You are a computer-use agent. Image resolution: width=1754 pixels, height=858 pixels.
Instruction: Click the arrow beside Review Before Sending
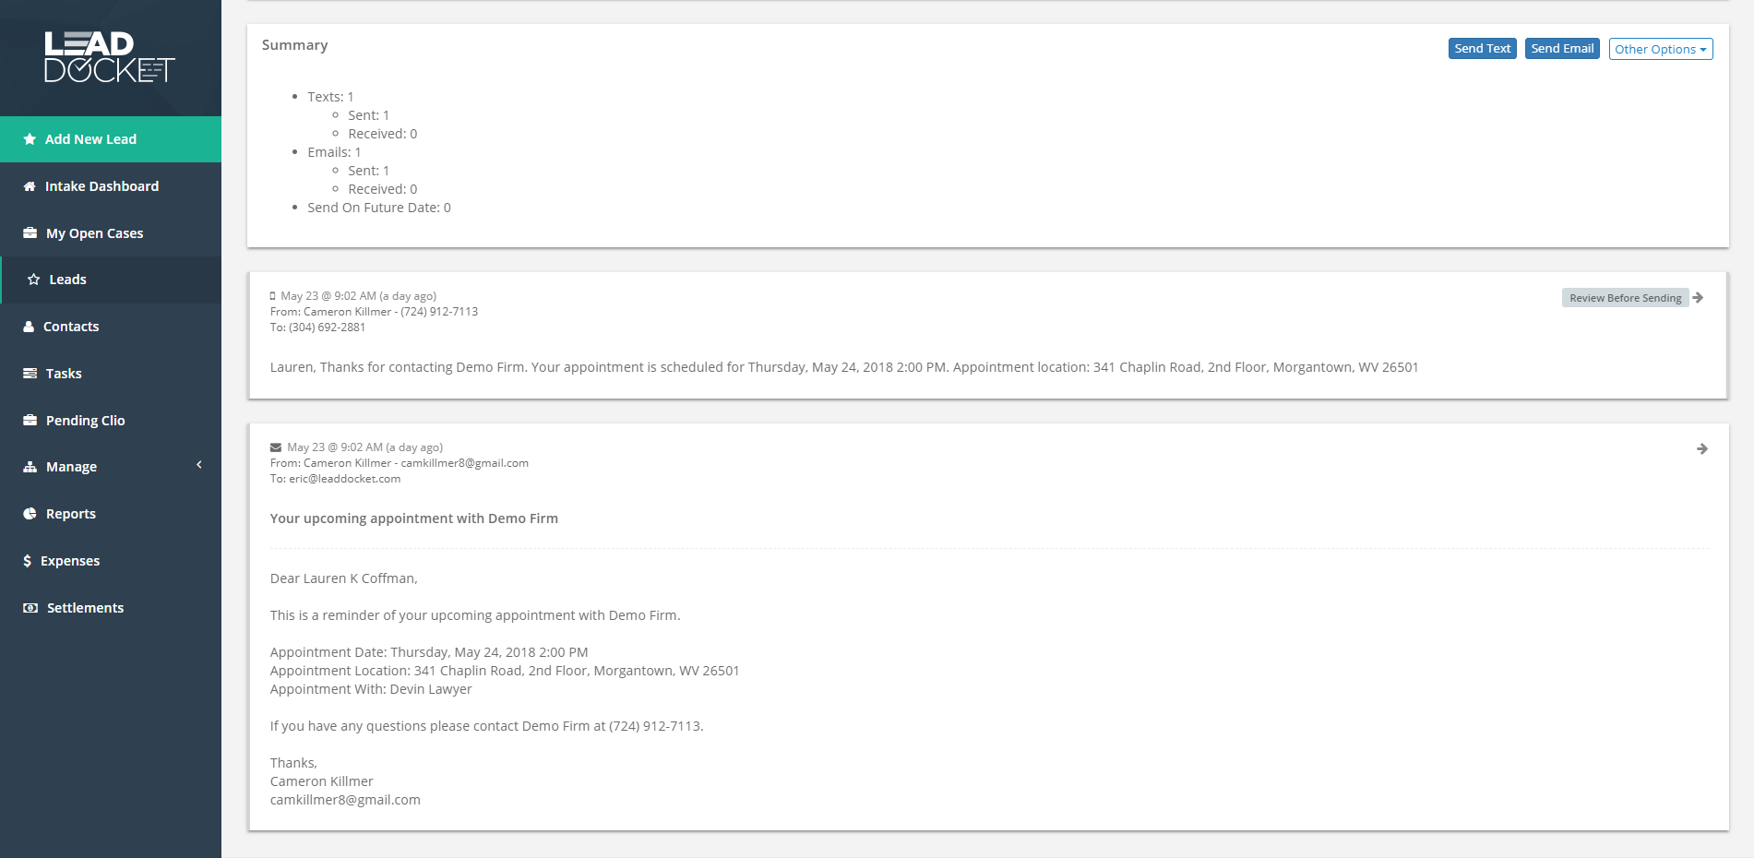pyautogui.click(x=1698, y=297)
